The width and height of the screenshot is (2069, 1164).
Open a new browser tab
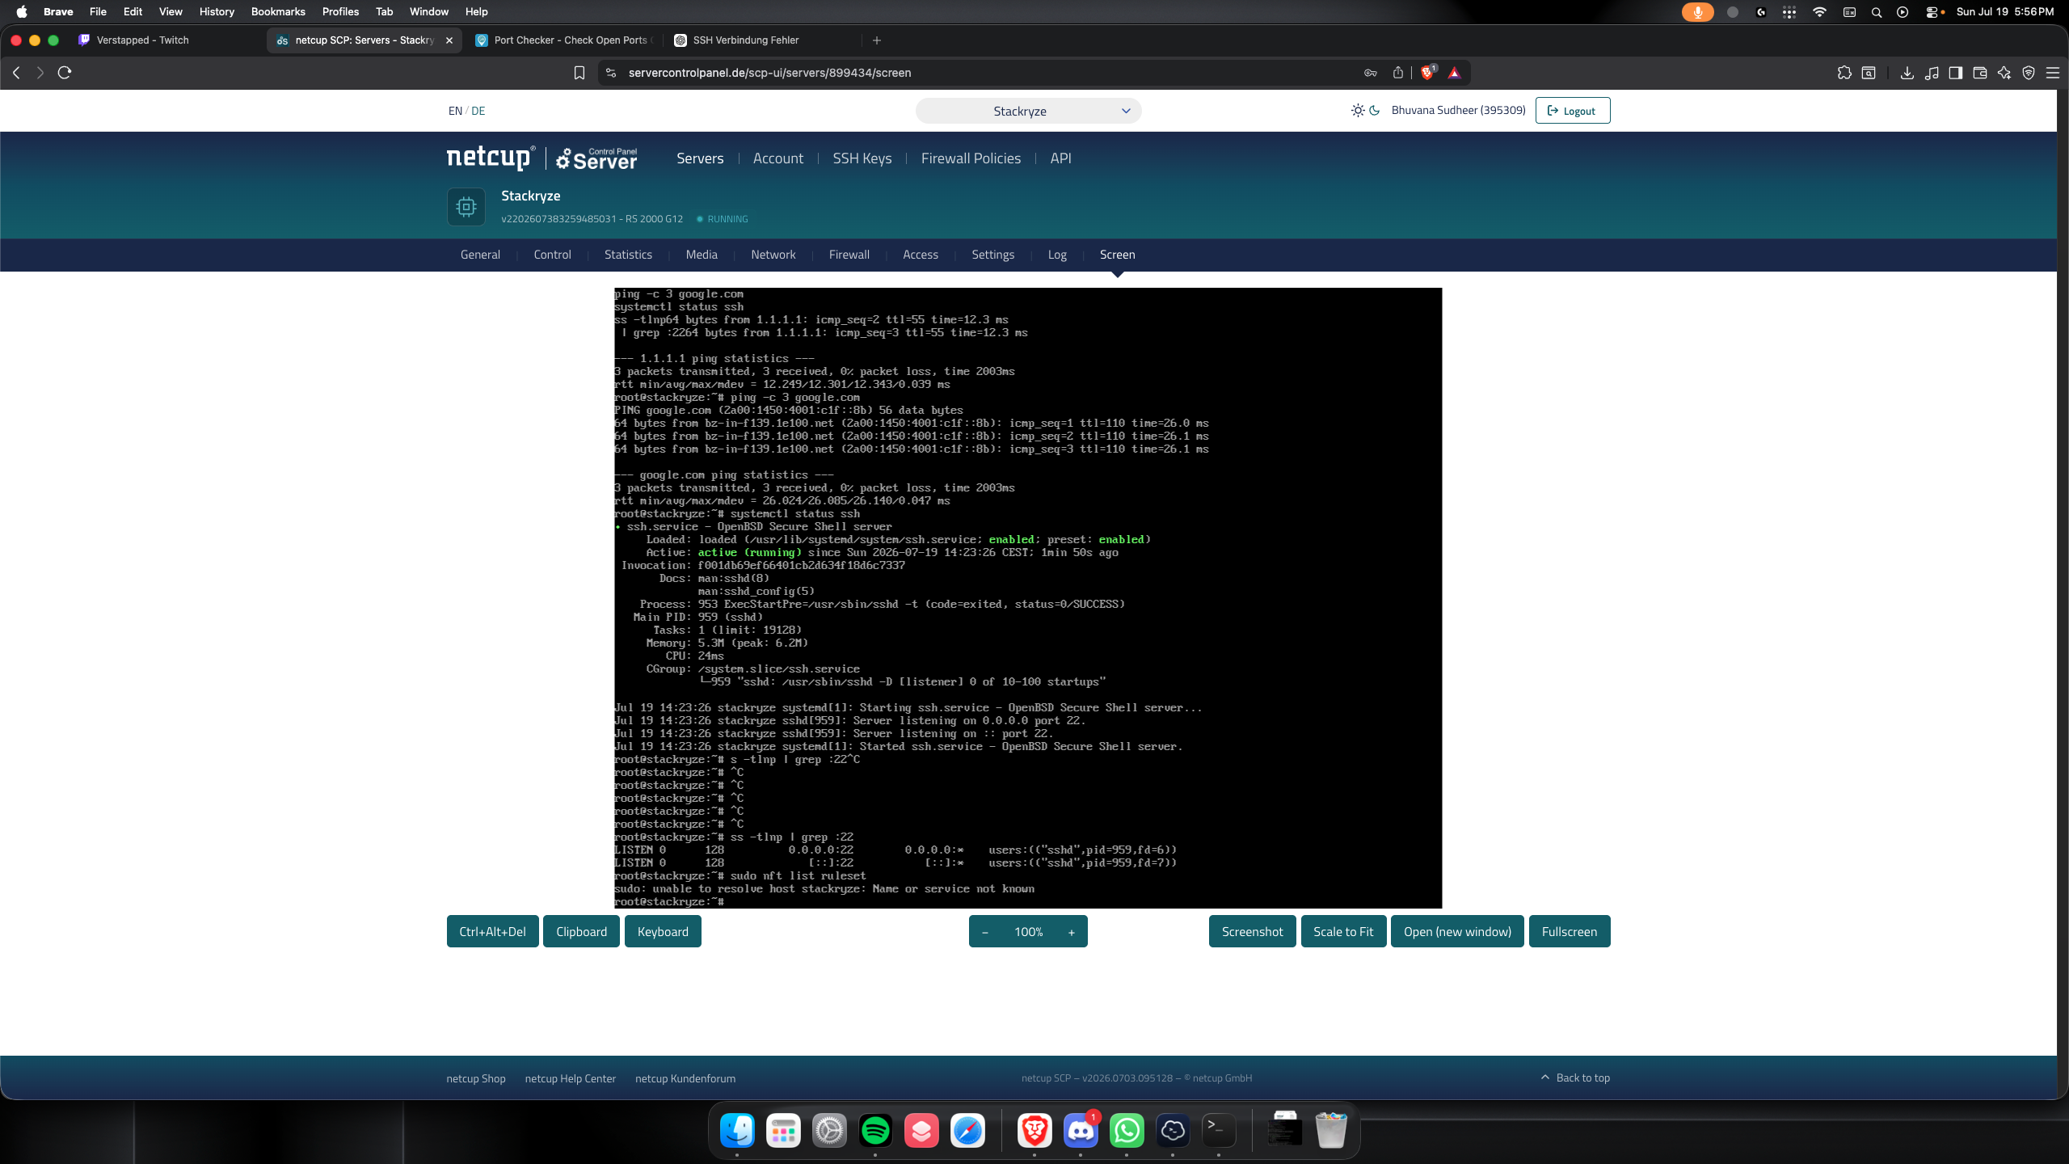tap(877, 40)
